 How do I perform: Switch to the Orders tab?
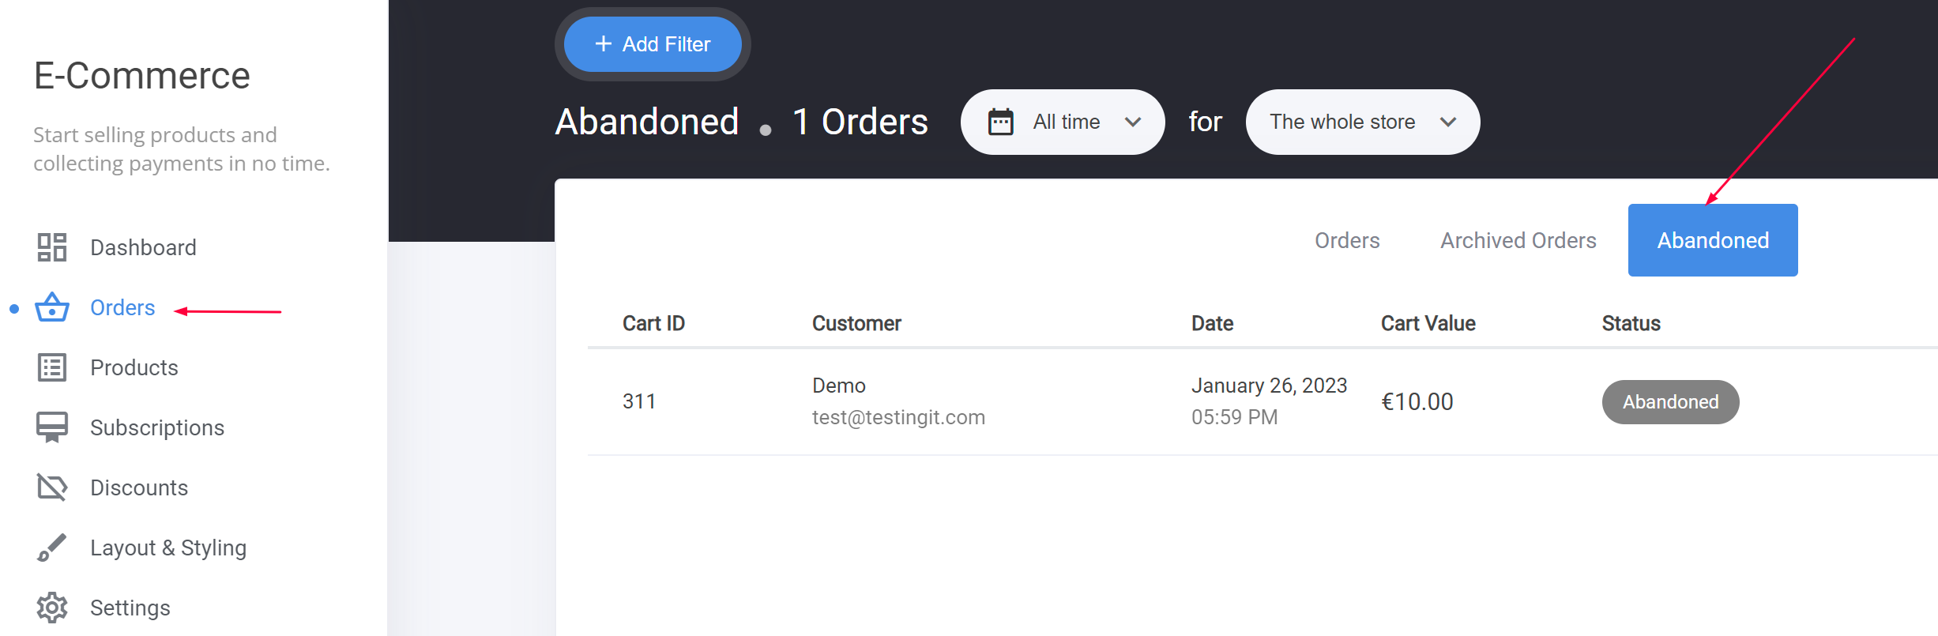click(x=1347, y=240)
